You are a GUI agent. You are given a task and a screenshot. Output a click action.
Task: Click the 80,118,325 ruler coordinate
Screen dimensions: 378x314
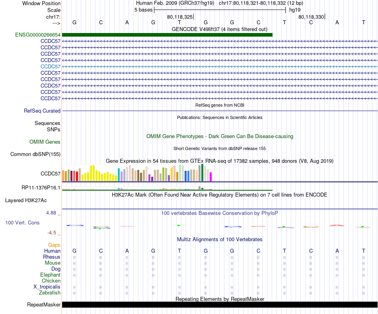180,17
